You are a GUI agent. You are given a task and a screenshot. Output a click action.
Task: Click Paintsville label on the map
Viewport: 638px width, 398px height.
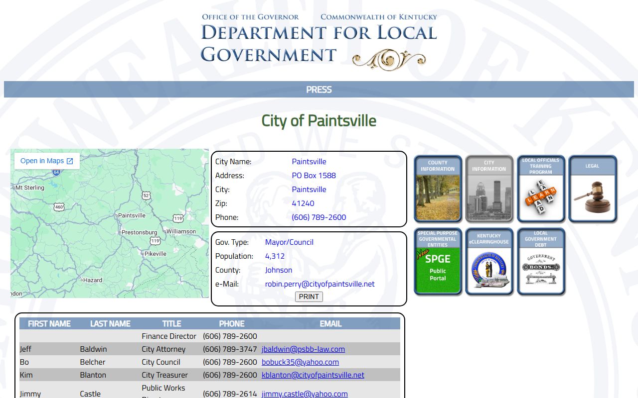point(132,215)
